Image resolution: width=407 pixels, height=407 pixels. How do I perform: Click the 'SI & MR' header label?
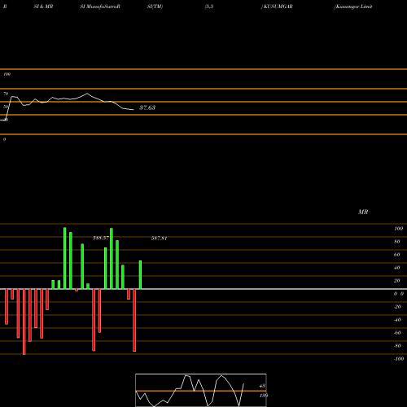(x=43, y=7)
